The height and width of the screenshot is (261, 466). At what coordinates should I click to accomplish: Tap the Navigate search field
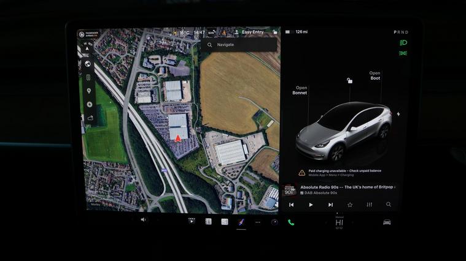239,45
